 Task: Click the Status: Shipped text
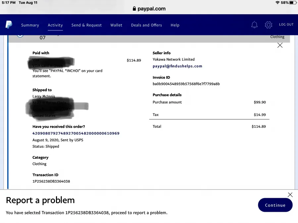(46, 147)
